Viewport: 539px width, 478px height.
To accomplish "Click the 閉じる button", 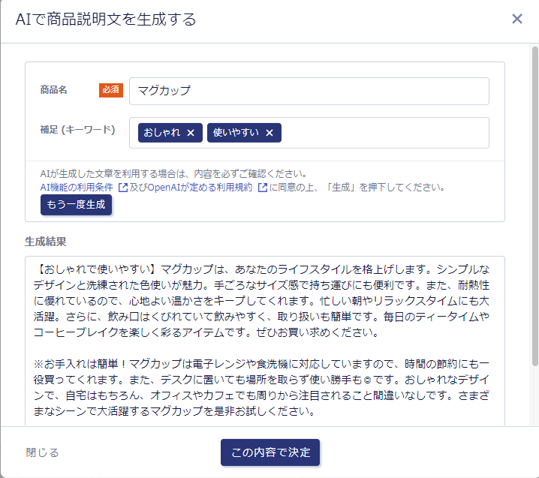I will [42, 452].
